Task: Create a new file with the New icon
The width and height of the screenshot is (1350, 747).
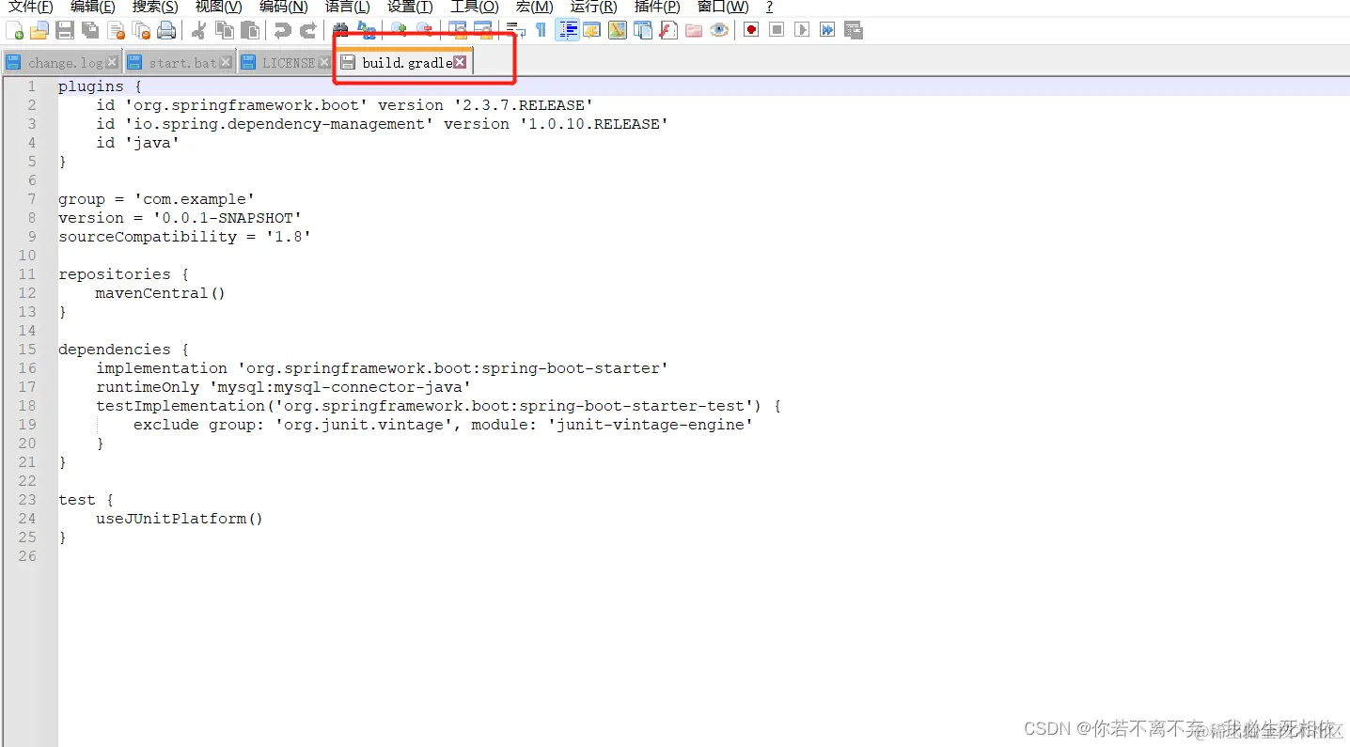Action: (x=14, y=30)
